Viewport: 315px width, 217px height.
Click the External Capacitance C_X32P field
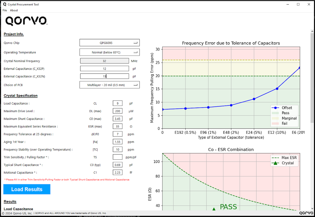click(104, 69)
